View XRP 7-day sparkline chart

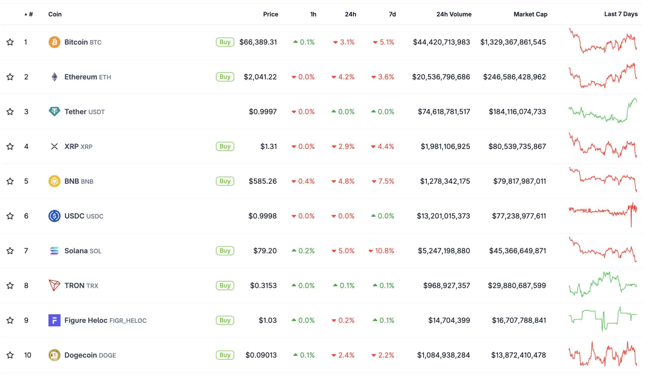[603, 145]
